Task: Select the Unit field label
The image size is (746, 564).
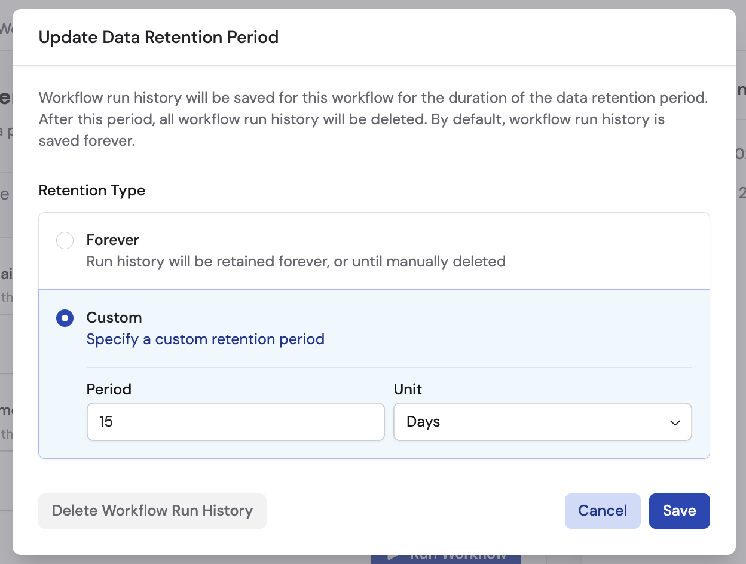Action: [407, 389]
